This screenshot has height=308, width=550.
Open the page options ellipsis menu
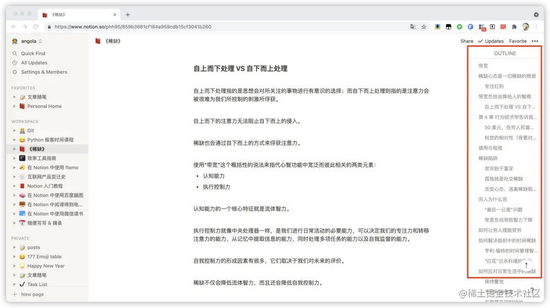tap(534, 41)
